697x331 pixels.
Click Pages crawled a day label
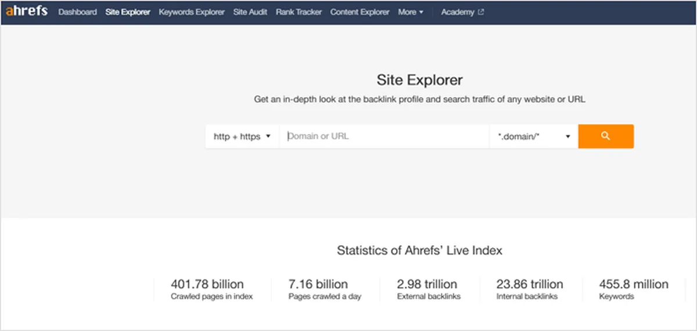click(x=325, y=297)
